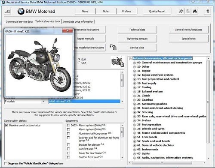
Task: Open the F models dropdown arrow
Action: click(x=43, y=102)
